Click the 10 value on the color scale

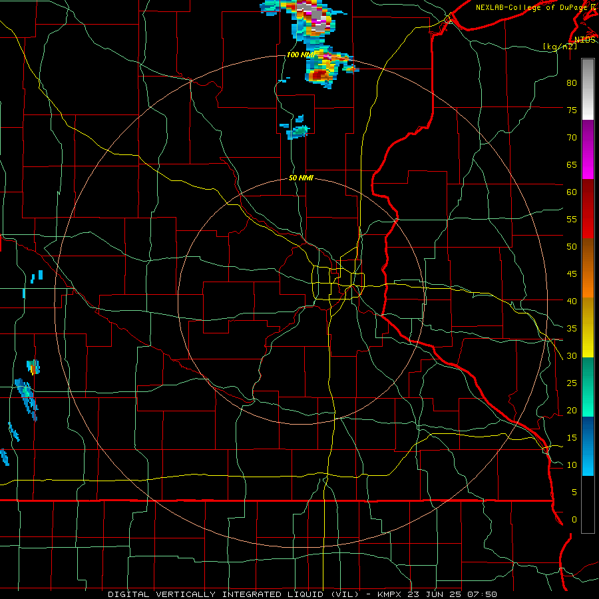[572, 465]
